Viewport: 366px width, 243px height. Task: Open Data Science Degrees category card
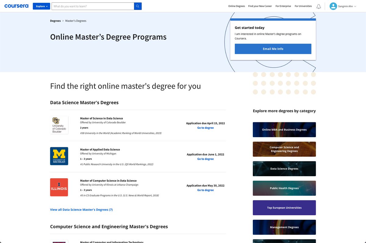point(284,169)
